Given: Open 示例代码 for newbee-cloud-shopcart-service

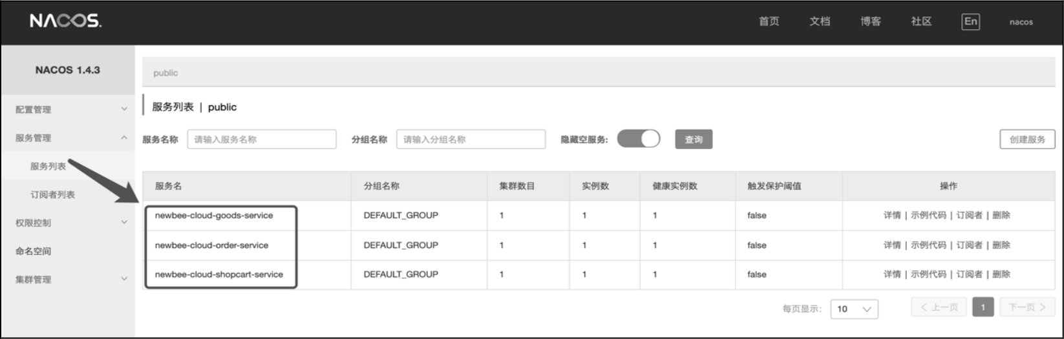Looking at the screenshot, I should click(x=928, y=274).
